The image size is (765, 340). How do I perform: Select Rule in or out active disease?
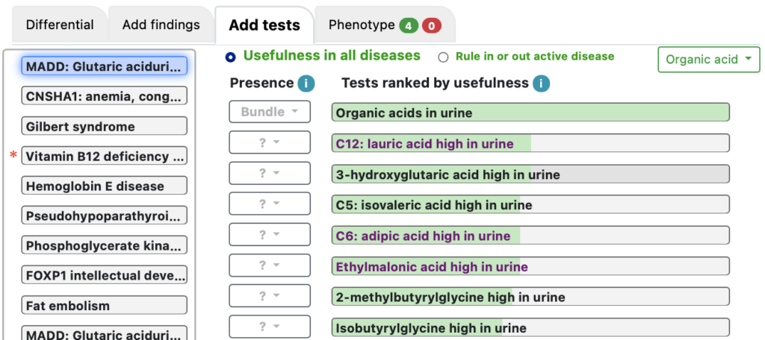[x=443, y=57]
